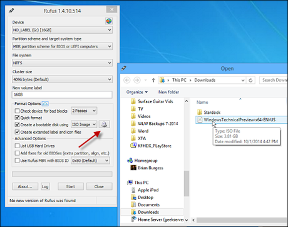288x227 pixels.
Task: Click the navigation pane scroll up arrow
Action: [187, 101]
